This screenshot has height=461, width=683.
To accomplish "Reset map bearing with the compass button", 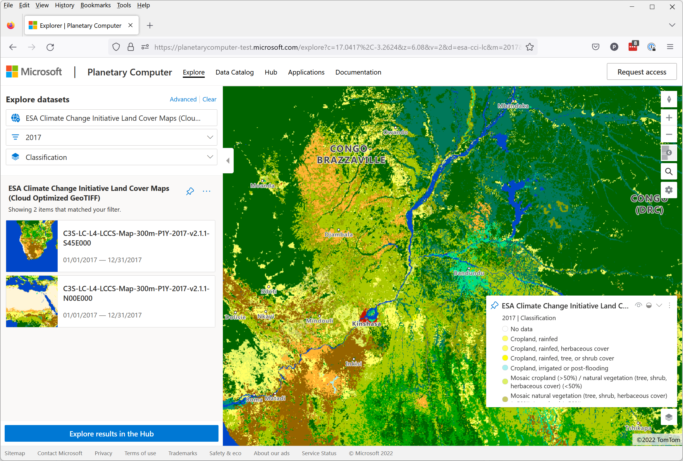I will point(669,99).
